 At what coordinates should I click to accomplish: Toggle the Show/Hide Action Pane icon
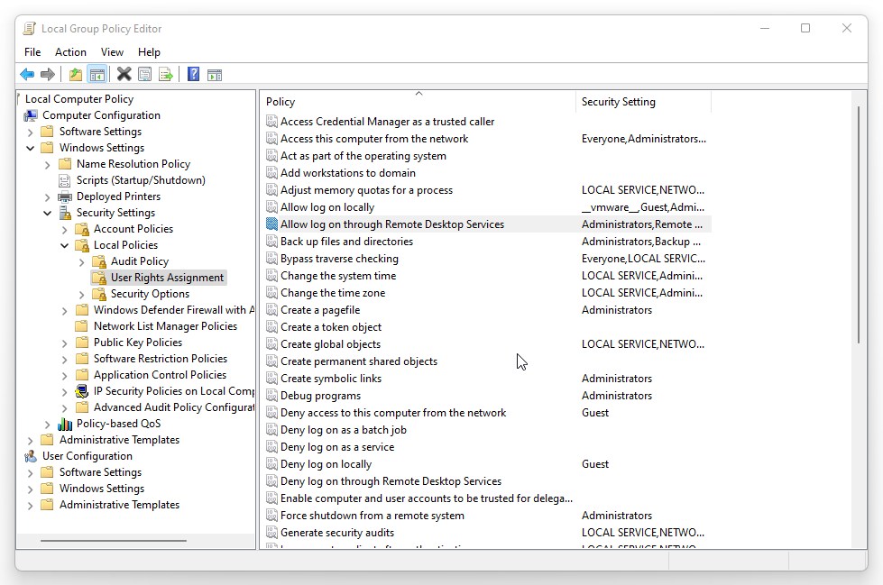(x=215, y=74)
